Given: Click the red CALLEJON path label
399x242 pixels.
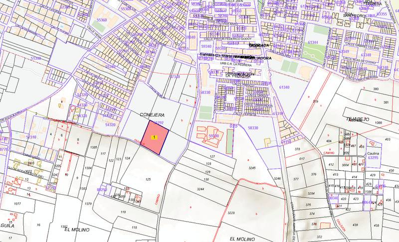Looking at the screenshot, I should [x=341, y=225].
